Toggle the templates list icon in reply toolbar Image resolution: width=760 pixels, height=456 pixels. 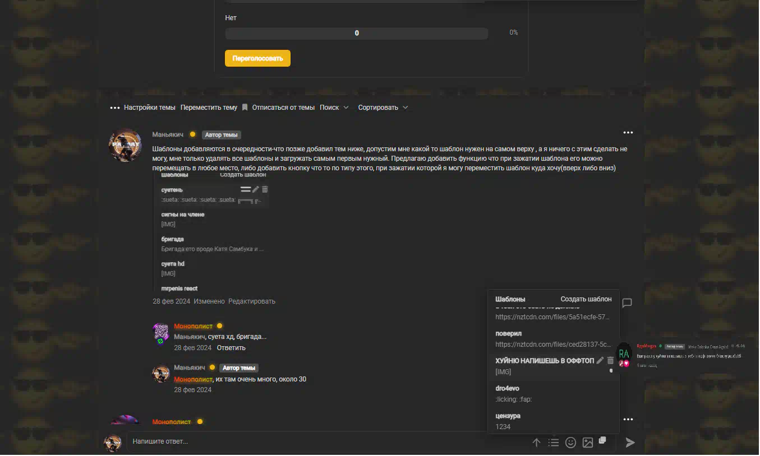coord(554,443)
